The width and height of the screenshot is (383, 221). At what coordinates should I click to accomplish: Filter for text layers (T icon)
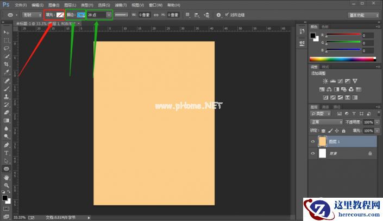(x=354, y=114)
